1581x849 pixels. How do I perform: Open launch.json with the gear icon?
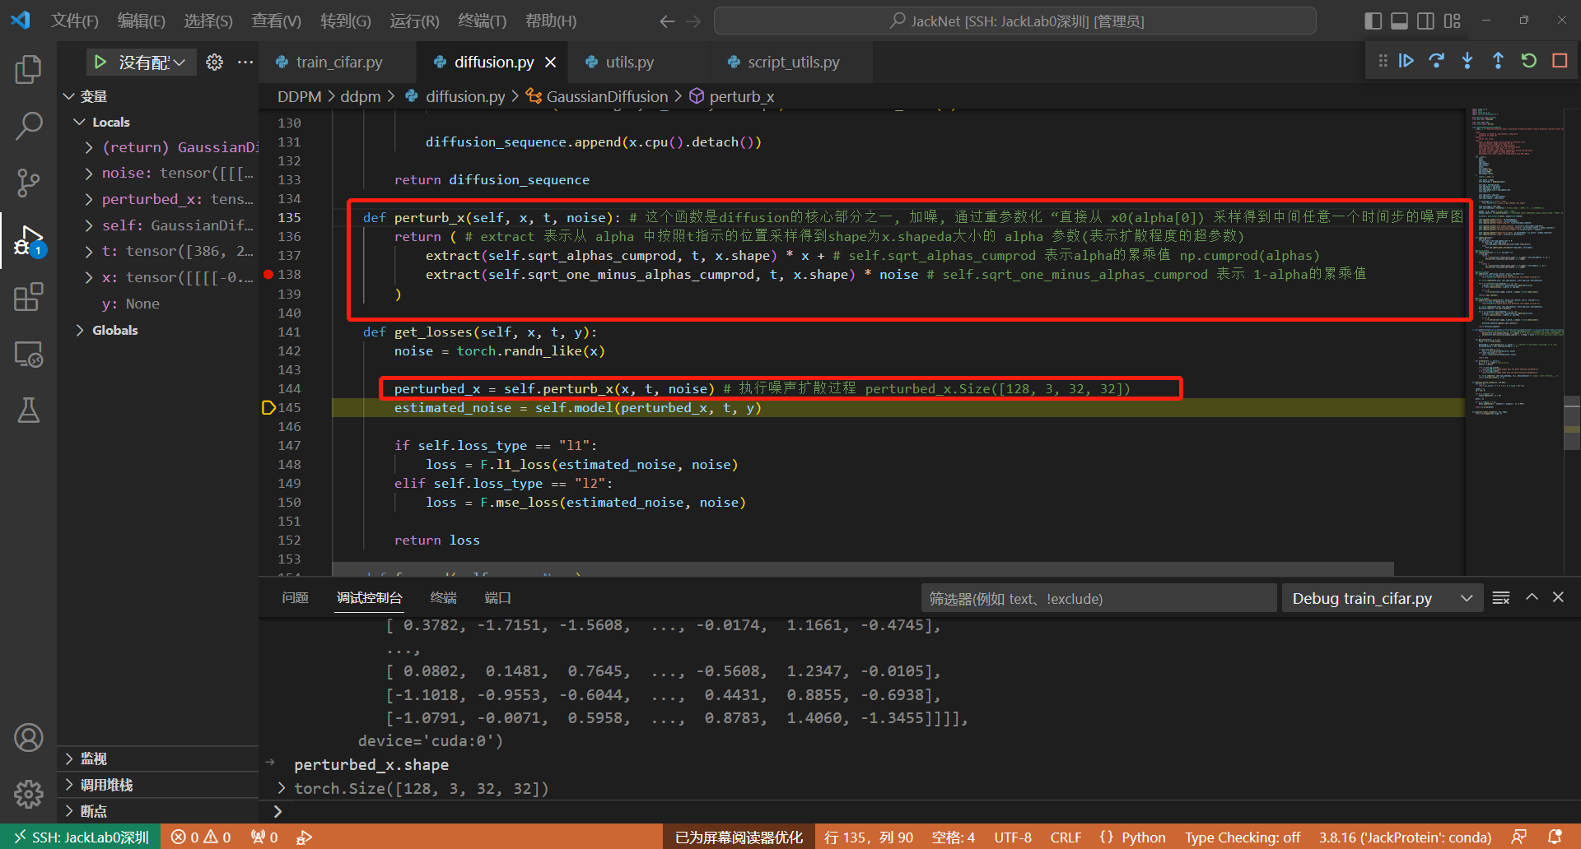click(x=214, y=63)
